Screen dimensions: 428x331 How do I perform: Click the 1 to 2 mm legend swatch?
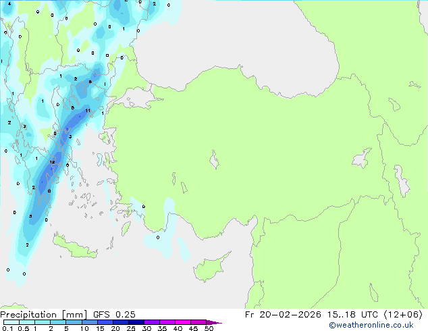coord(43,322)
